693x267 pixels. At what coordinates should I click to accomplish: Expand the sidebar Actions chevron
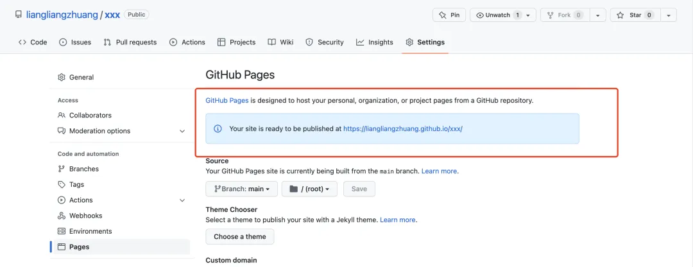click(x=182, y=200)
